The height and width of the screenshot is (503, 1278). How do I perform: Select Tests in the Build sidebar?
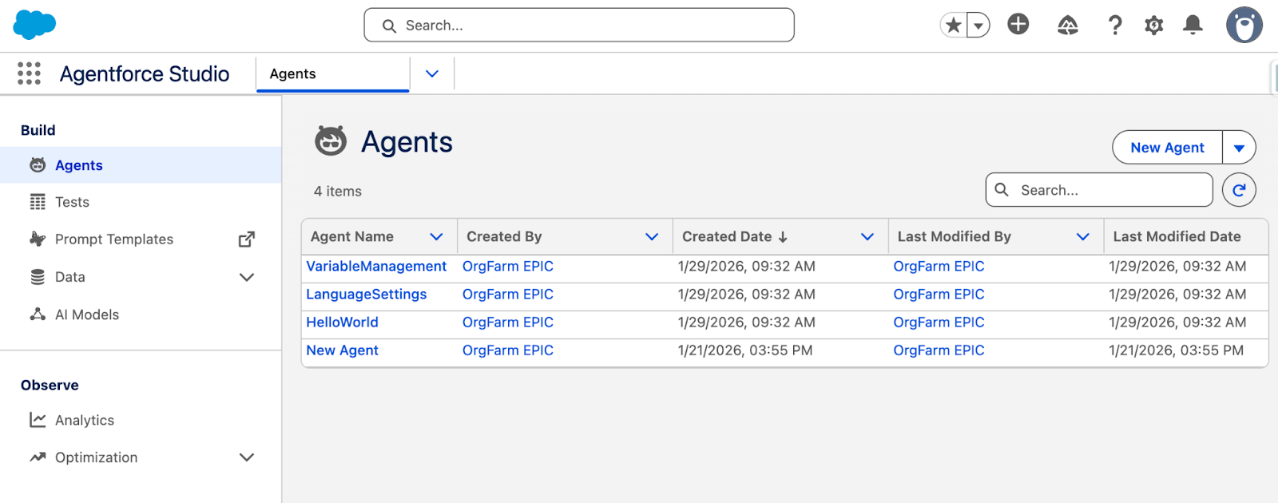72,203
